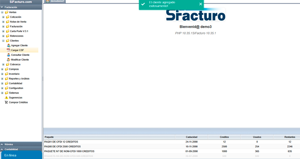Click the date 24-11-2090

tap(192, 142)
